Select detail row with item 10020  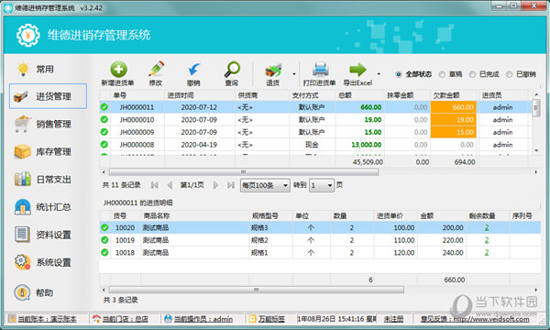320,227
